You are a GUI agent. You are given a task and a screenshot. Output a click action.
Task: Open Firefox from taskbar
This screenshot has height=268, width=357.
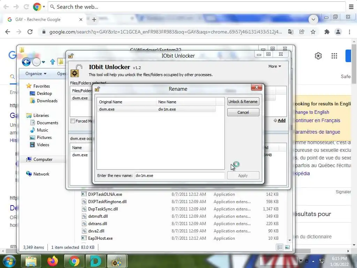(52, 261)
